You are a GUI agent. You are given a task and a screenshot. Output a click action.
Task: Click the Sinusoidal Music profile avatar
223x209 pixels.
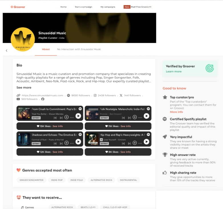click(23, 39)
